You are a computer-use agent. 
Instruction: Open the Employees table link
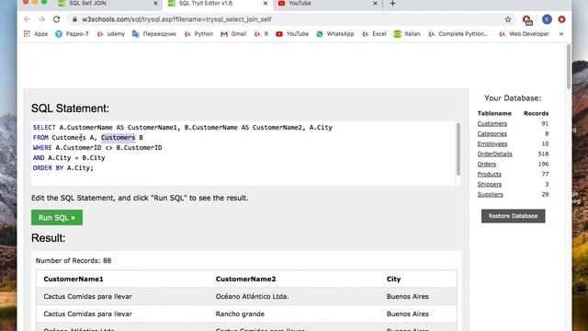[492, 143]
